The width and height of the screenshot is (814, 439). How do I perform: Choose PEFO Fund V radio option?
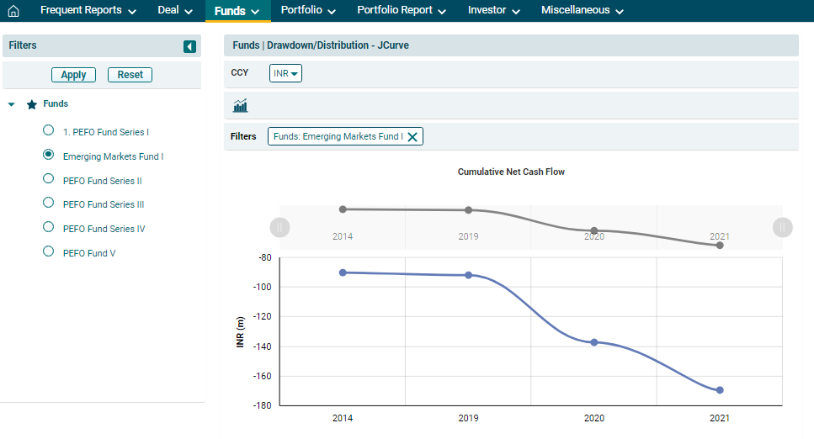[48, 251]
